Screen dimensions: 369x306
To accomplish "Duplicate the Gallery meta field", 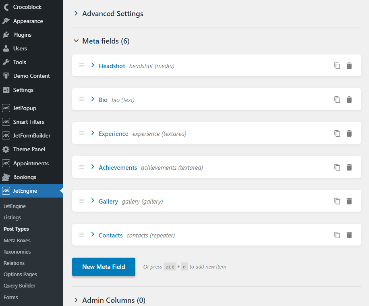I will (337, 201).
